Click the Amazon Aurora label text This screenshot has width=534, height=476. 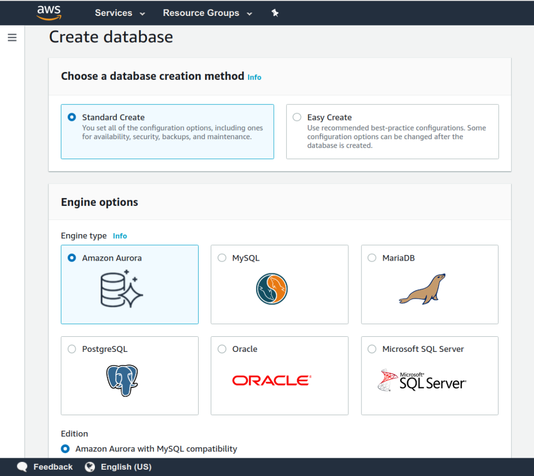tap(112, 258)
